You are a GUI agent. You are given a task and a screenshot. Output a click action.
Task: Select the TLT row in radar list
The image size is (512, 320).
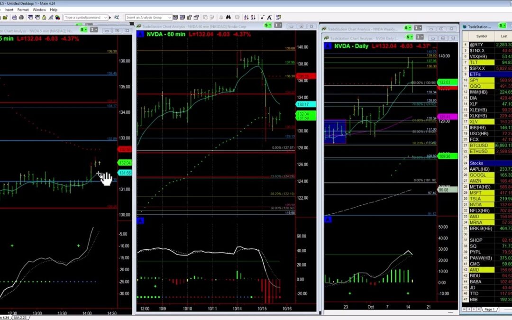[x=487, y=63]
